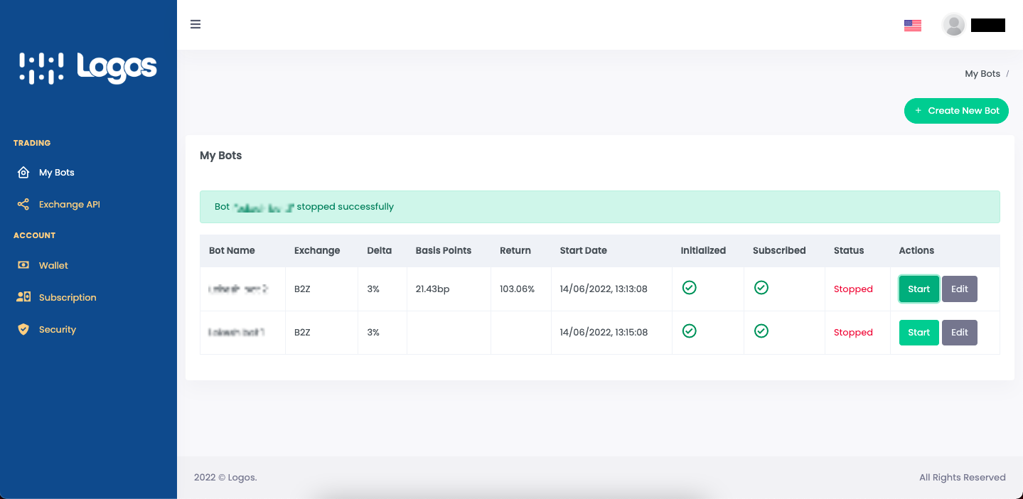Screen dimensions: 1023x499
Task: Click the Subscribed checkmark for the 13:15:08 bot
Action: coord(761,331)
